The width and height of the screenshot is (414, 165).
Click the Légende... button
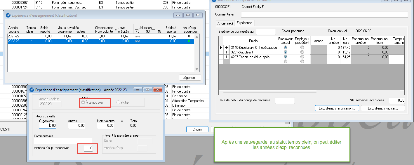pos(190,78)
